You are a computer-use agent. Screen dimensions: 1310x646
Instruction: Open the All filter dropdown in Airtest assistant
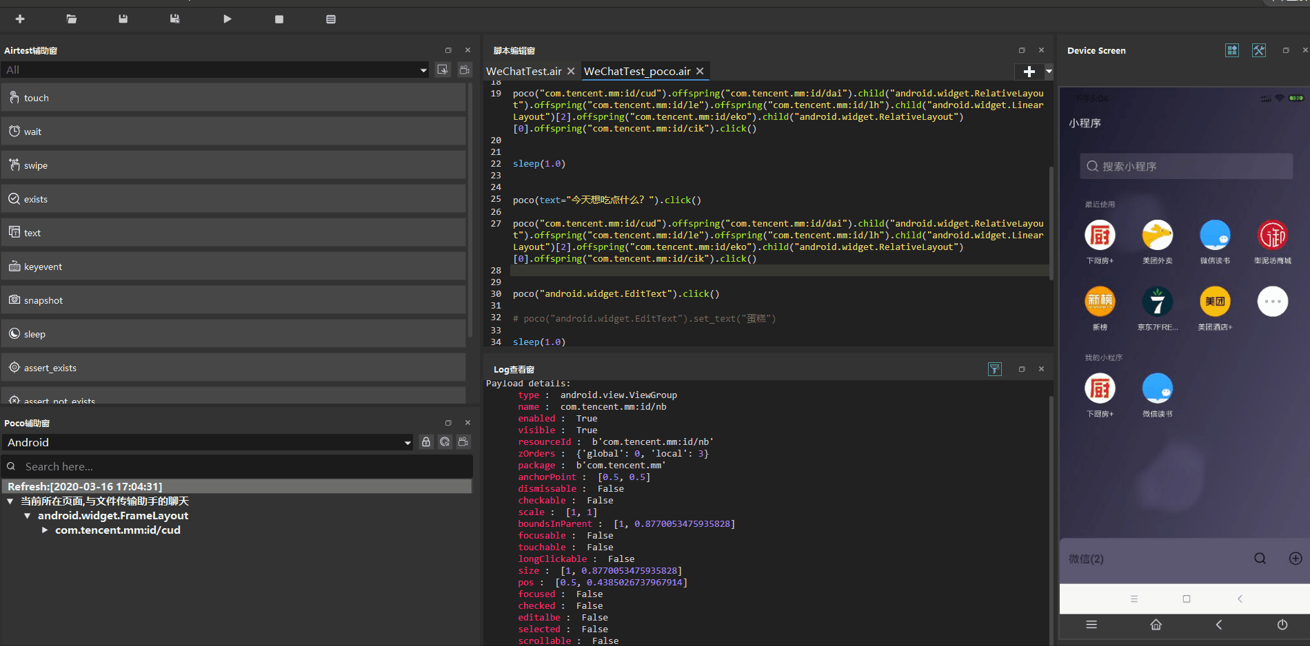coord(216,70)
